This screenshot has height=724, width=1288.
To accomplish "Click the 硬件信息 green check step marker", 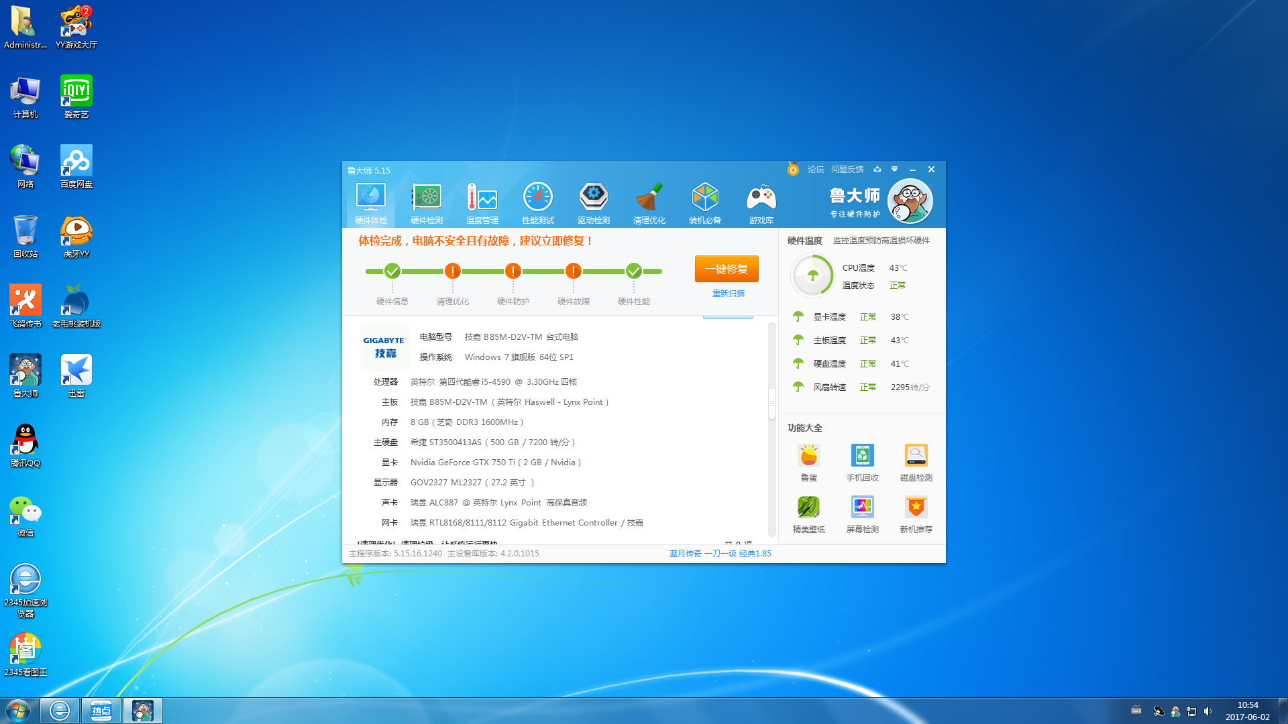I will click(x=392, y=271).
